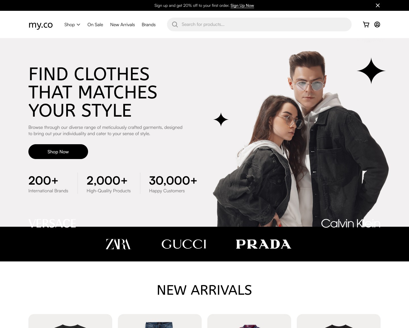Focus the Search for products field
409x328 pixels.
(259, 24)
